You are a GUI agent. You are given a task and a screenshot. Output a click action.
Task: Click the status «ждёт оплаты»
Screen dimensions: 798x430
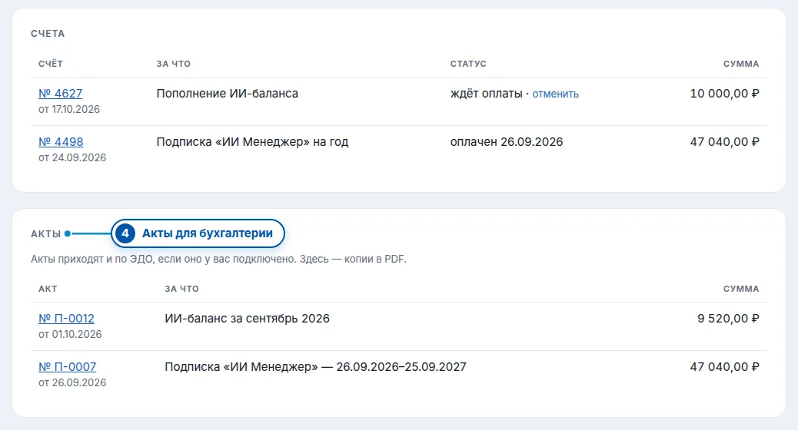click(486, 94)
